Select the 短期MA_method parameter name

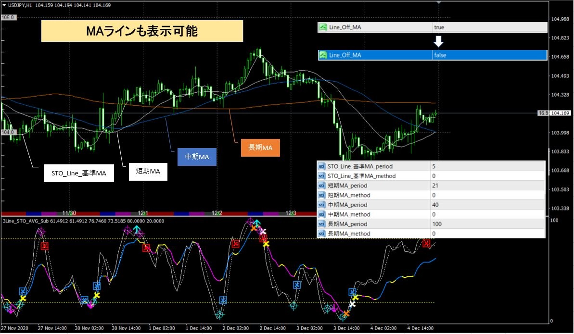coord(349,195)
